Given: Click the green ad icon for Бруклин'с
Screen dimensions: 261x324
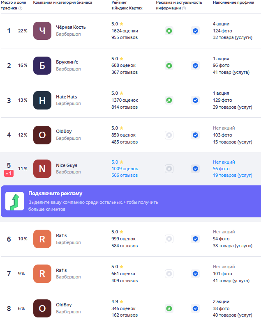Looking at the screenshot, I should 169,66.
